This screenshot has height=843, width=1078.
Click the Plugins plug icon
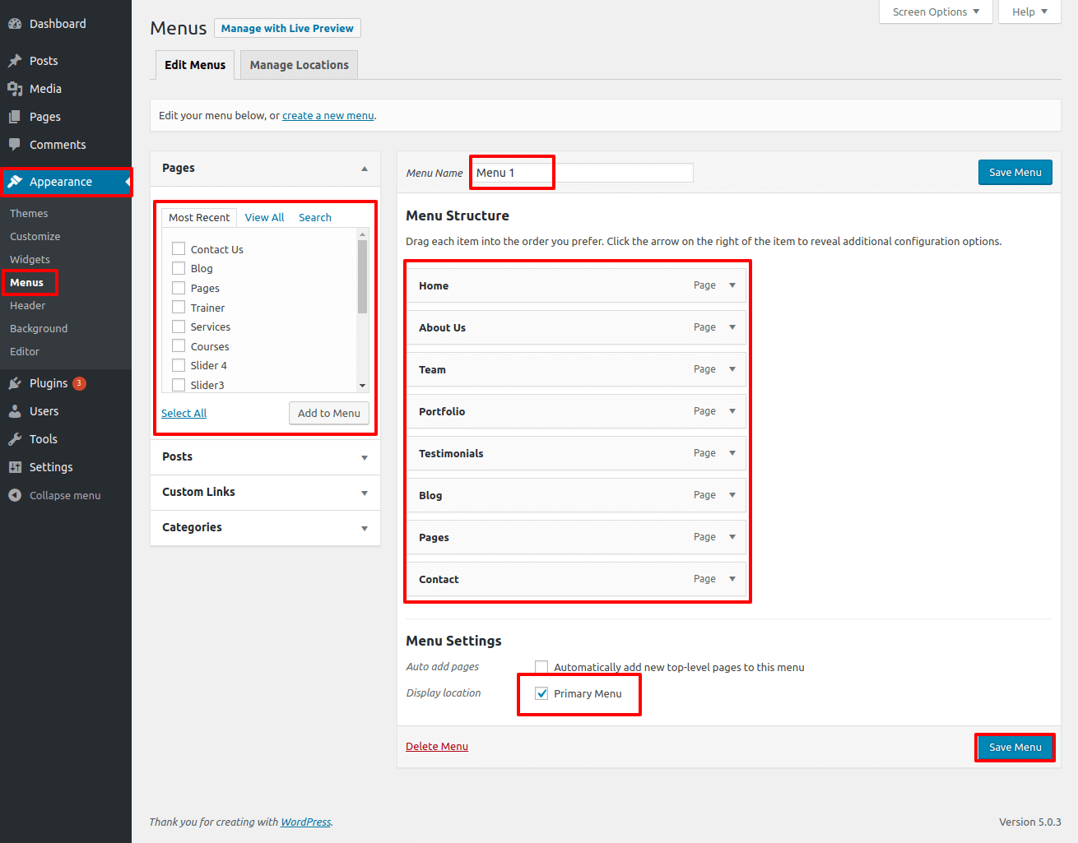pos(15,383)
